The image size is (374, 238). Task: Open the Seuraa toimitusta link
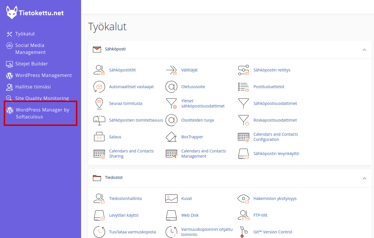126,103
